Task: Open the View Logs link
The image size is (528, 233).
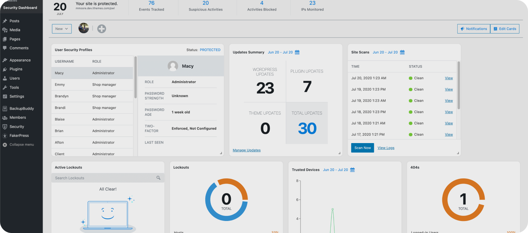Action: (x=386, y=148)
